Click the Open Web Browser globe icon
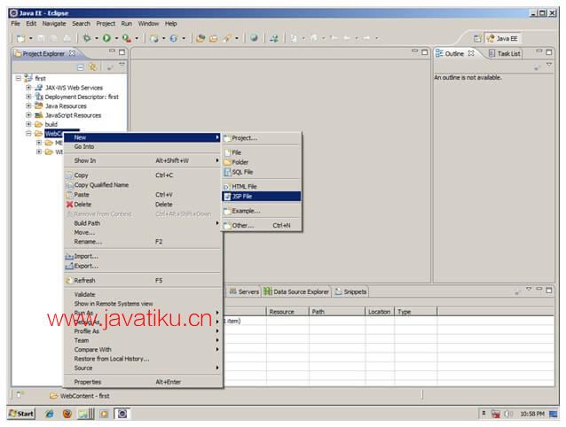 click(x=254, y=38)
